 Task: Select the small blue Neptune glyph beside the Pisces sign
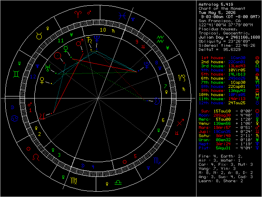pyautogui.click(x=133, y=19)
